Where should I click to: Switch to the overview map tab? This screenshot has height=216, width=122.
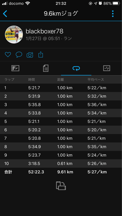coord(15,68)
